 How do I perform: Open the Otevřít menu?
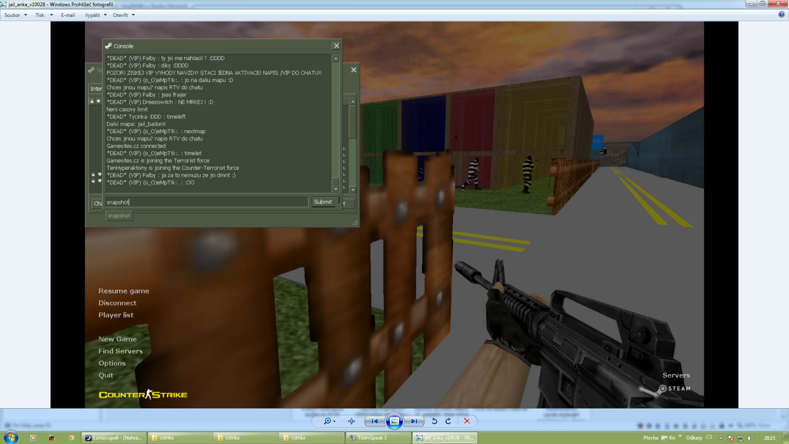pyautogui.click(x=120, y=15)
